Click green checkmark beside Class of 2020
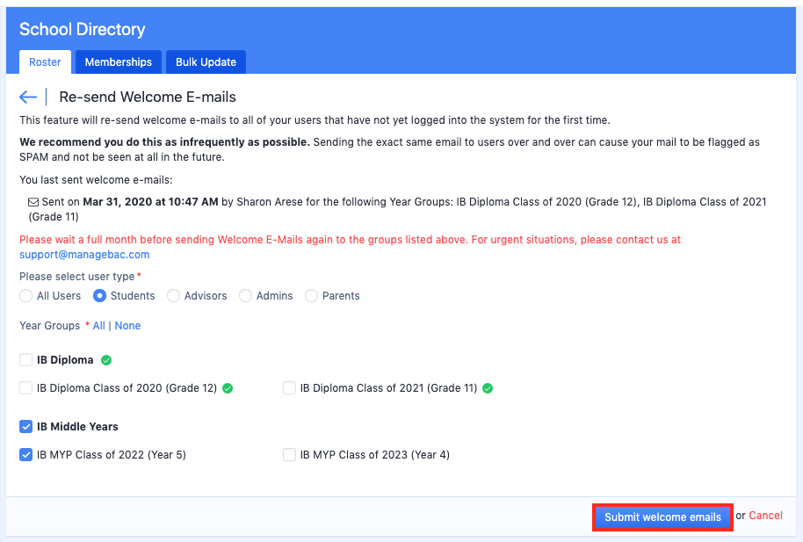Image resolution: width=803 pixels, height=542 pixels. (228, 388)
